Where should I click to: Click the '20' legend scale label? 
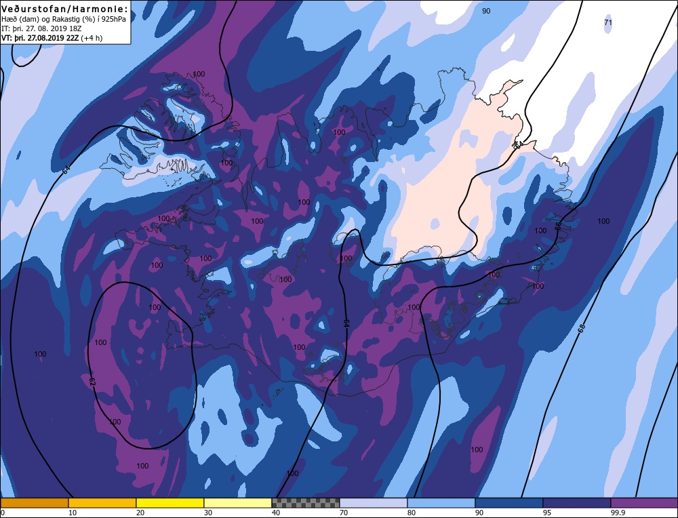pos(140,513)
